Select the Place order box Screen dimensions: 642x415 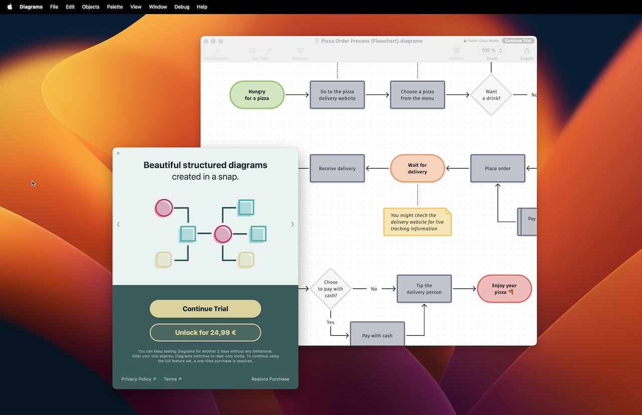(x=498, y=169)
